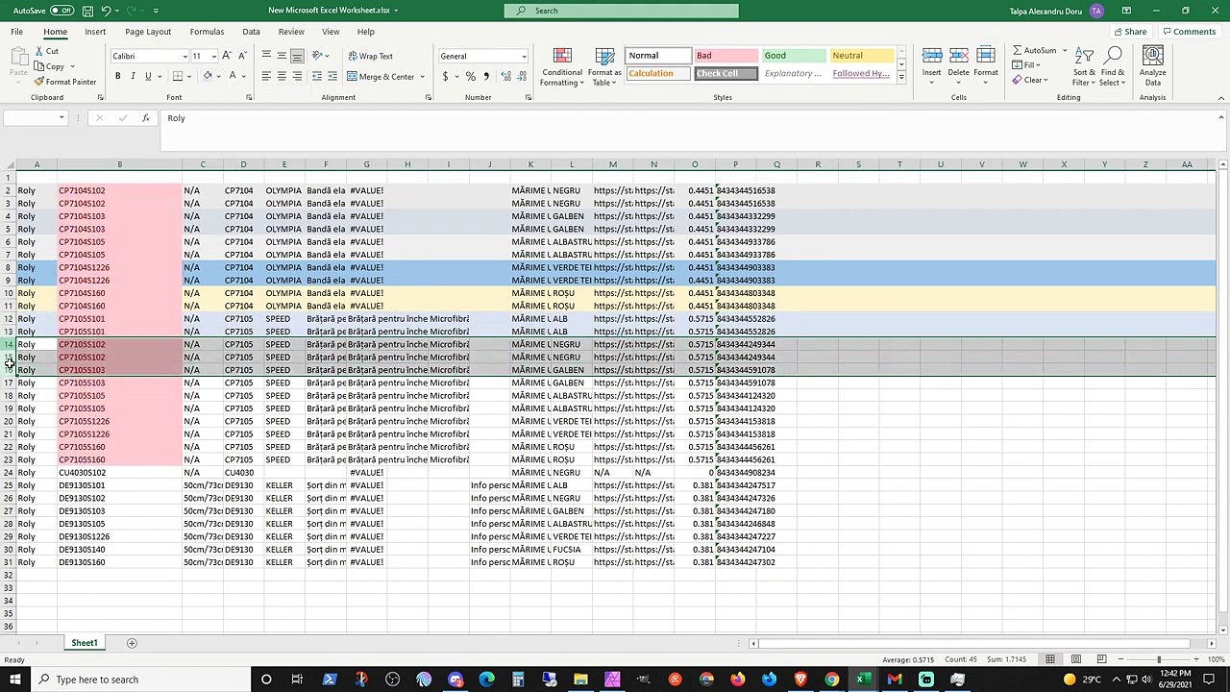Toggle bottom vertical alignment
The height and width of the screenshot is (692, 1230).
297,56
